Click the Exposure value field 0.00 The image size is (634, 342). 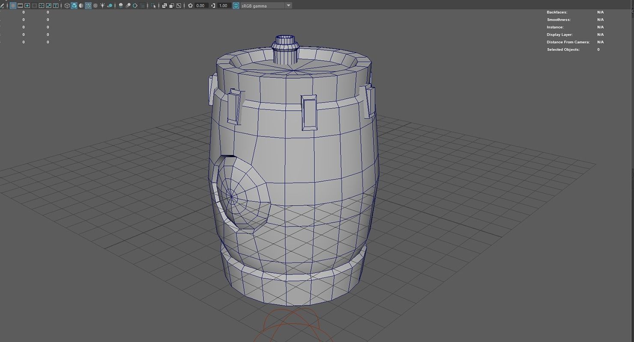[201, 6]
